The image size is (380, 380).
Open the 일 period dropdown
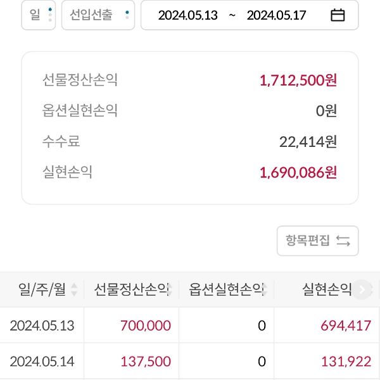tap(39, 15)
